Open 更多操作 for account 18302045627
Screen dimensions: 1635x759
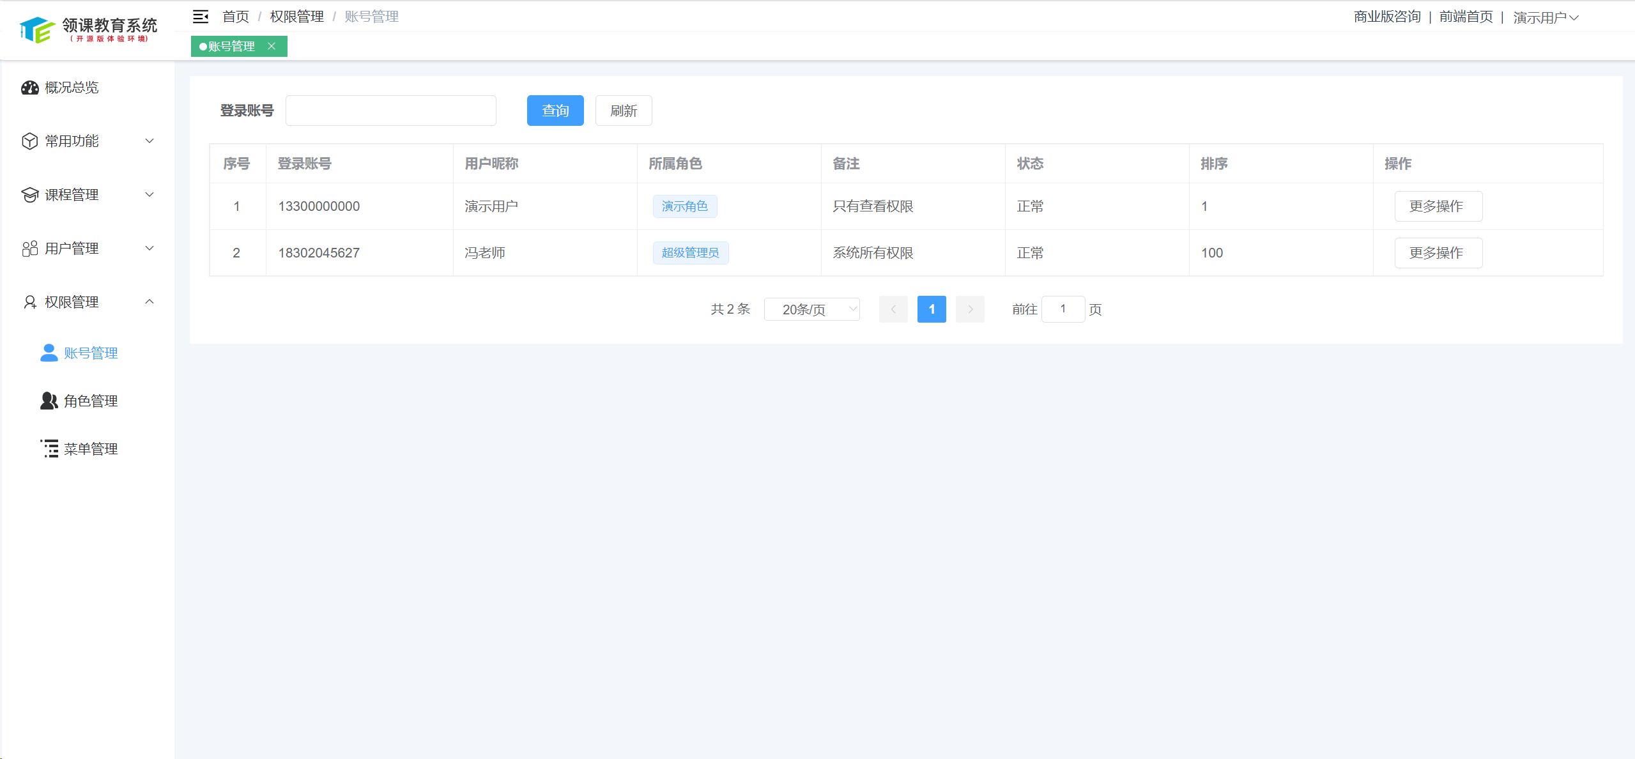pyautogui.click(x=1438, y=253)
